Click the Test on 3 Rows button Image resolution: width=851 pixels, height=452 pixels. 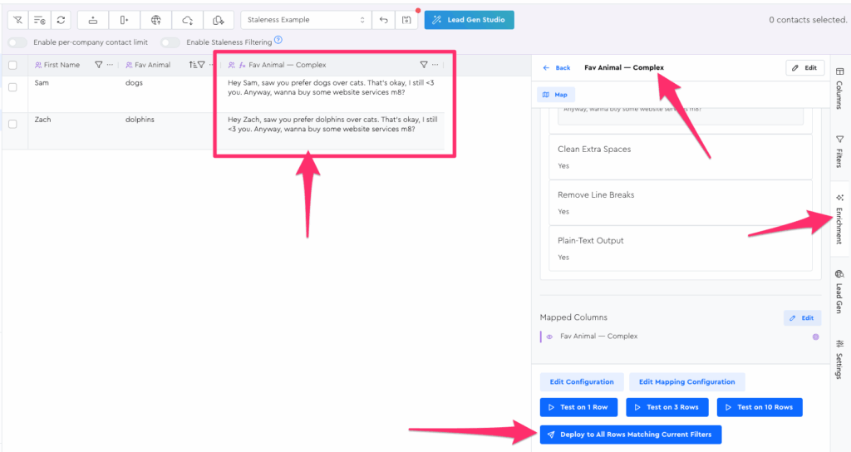[668, 407]
